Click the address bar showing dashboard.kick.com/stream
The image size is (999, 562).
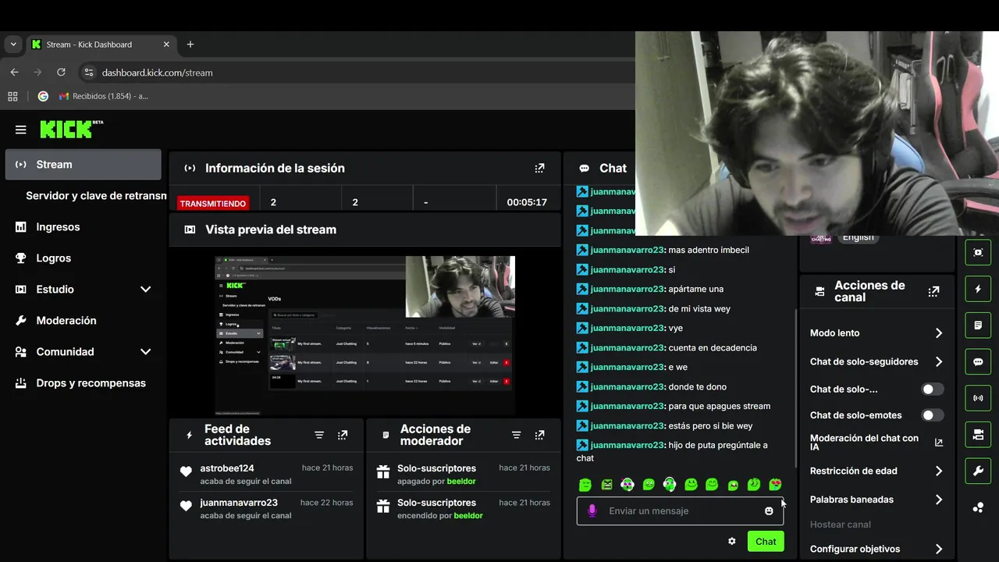coord(157,73)
